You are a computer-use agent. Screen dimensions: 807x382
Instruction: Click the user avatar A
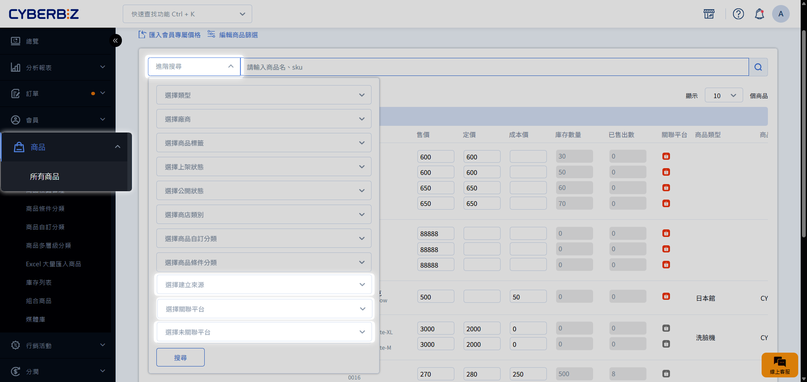click(x=781, y=14)
